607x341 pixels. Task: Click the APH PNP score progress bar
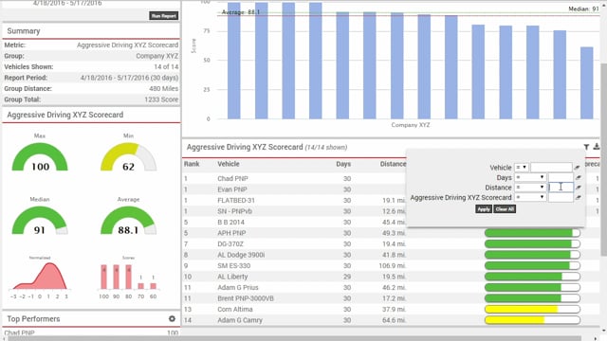[x=532, y=233]
